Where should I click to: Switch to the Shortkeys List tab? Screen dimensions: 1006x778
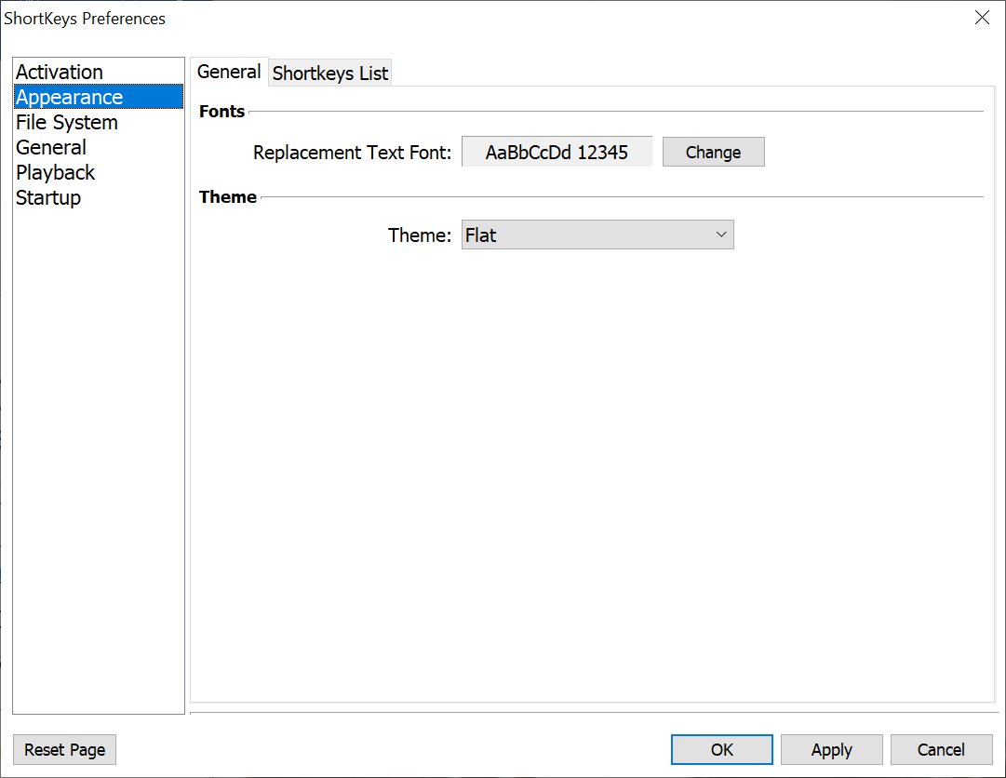pos(330,74)
